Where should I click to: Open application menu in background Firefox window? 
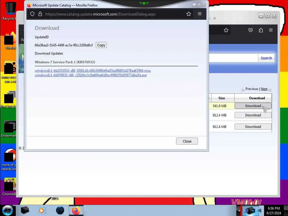click(271, 30)
